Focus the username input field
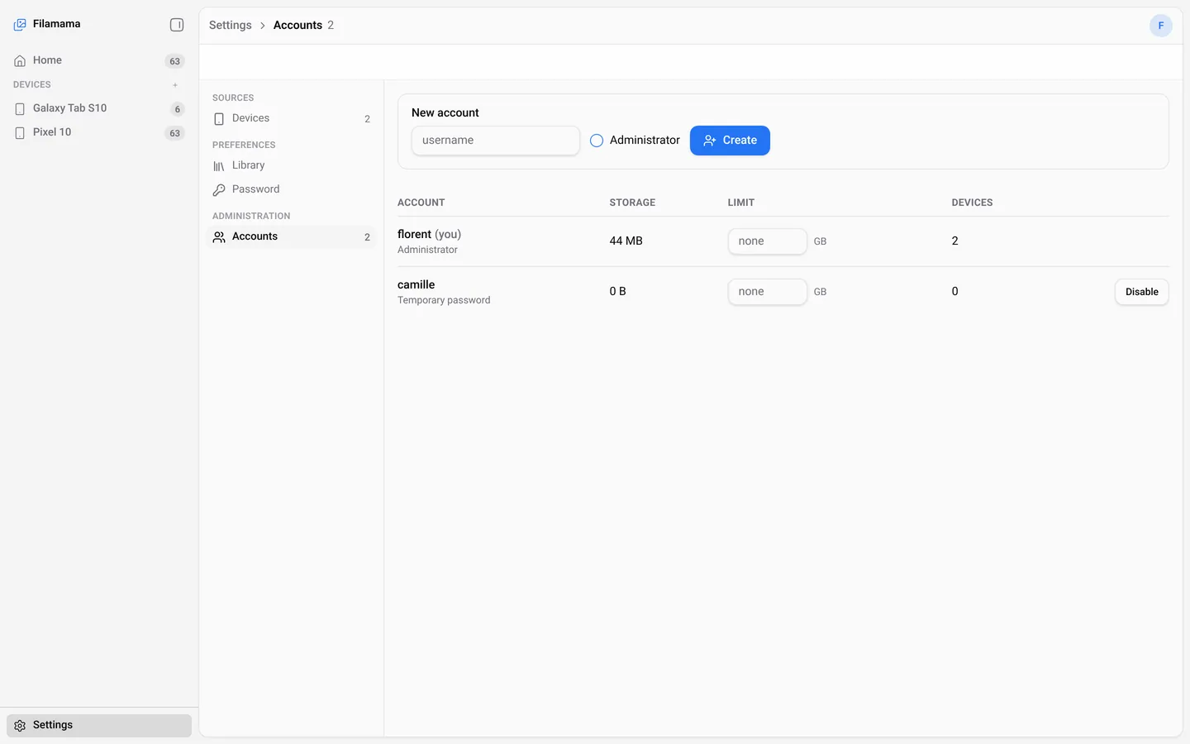Image resolution: width=1190 pixels, height=744 pixels. point(496,141)
